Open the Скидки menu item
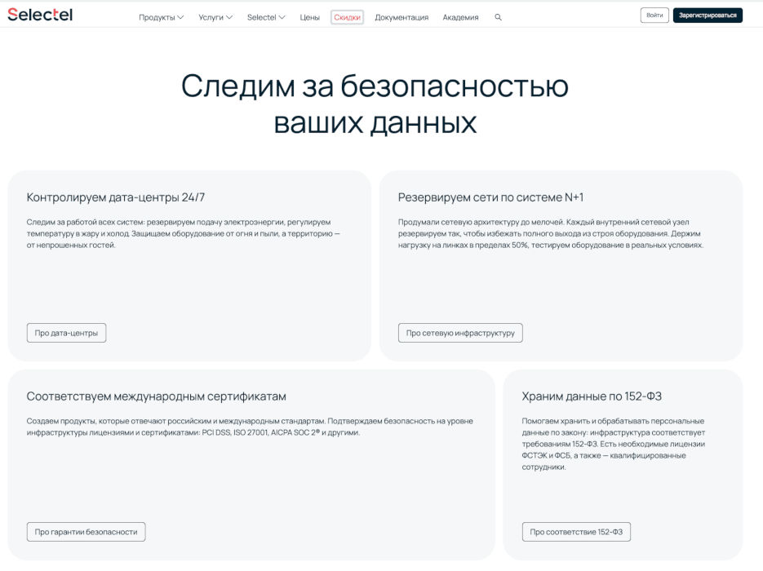763x571 pixels. point(347,17)
